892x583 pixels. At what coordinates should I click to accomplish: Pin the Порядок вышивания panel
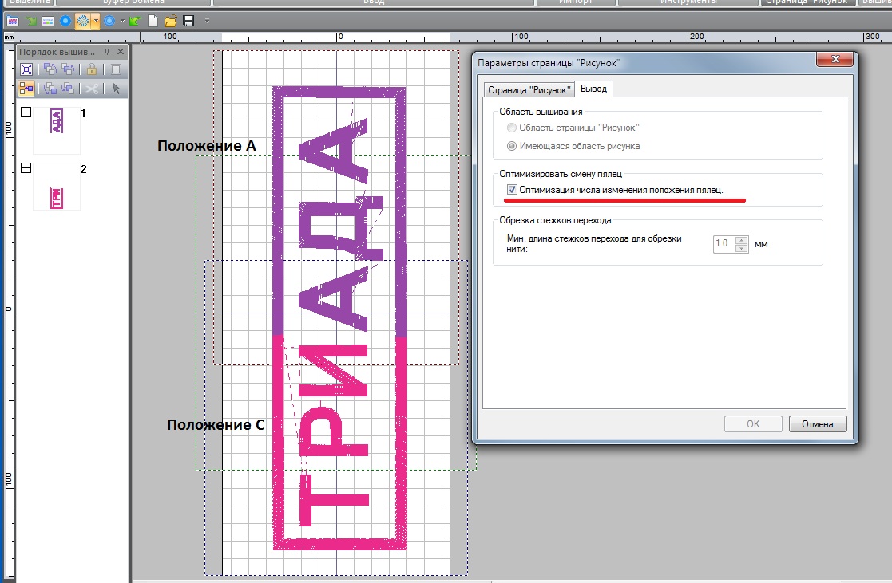click(x=107, y=52)
